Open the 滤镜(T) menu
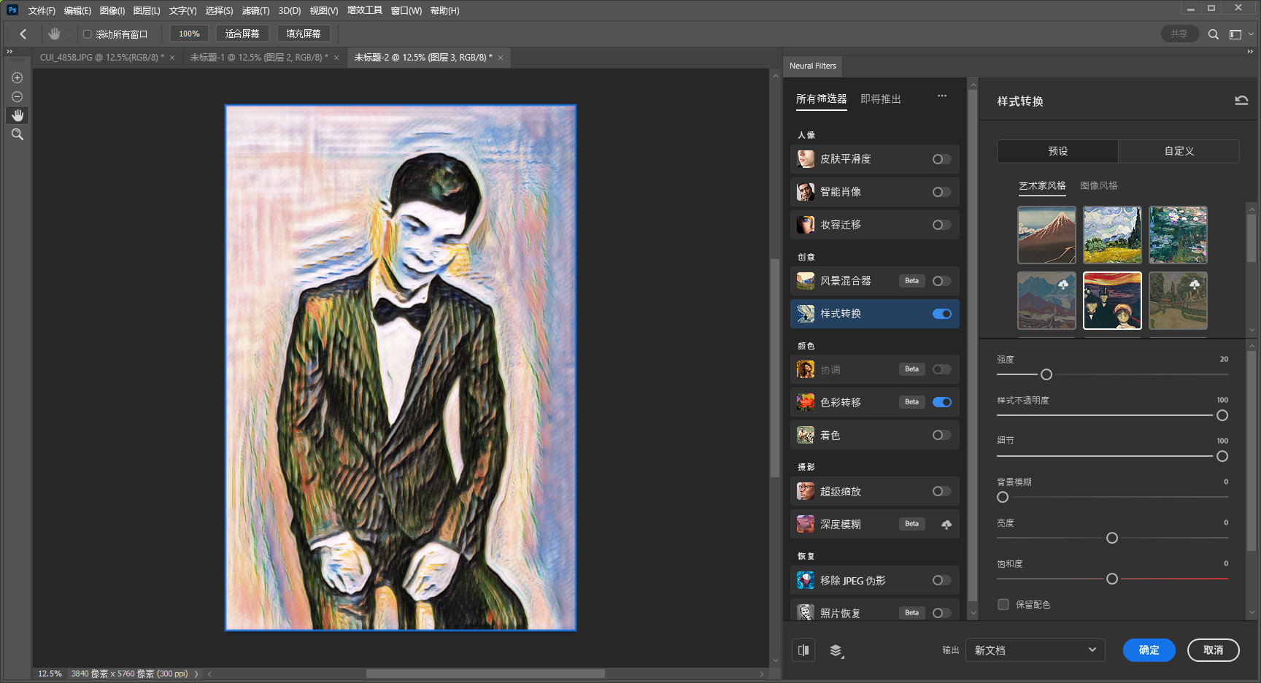1261x683 pixels. point(255,11)
